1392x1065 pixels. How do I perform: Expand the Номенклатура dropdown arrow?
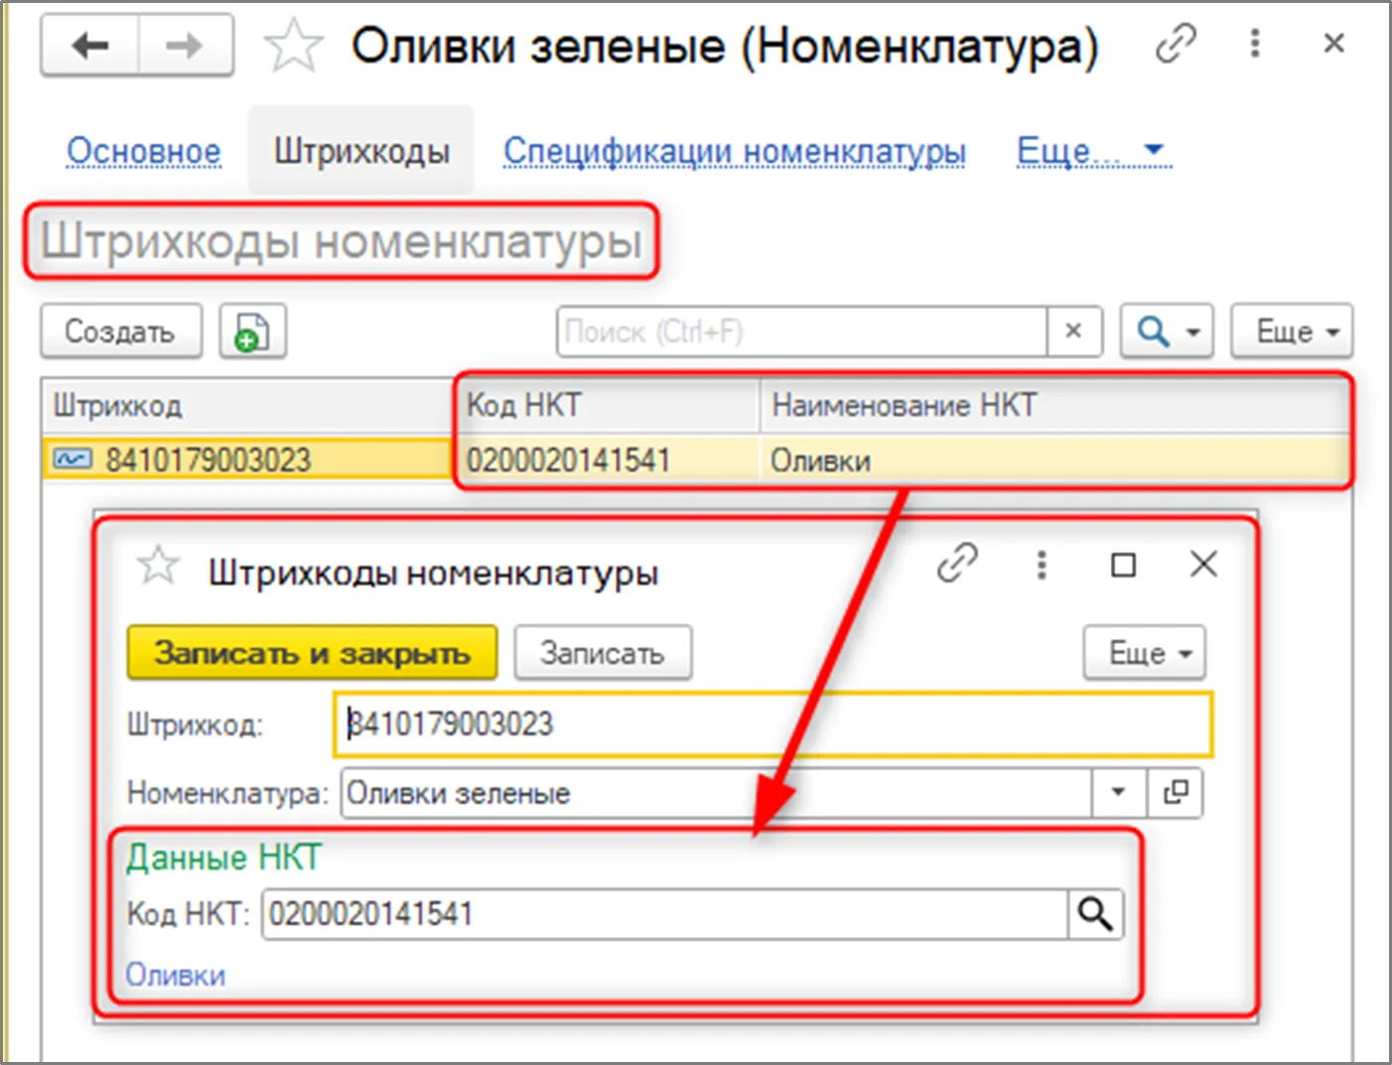point(1119,793)
